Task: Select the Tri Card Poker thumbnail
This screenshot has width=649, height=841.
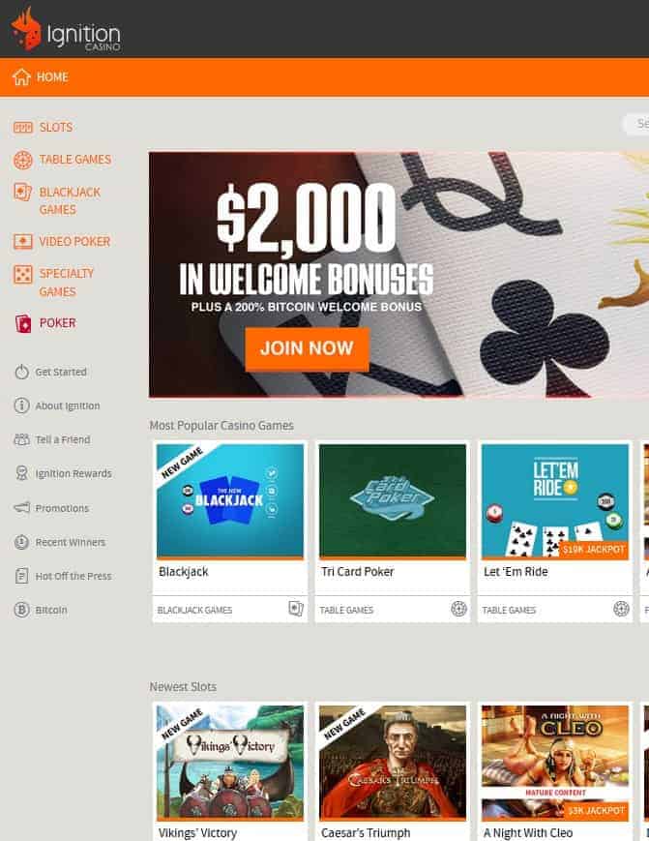Action: (x=393, y=500)
